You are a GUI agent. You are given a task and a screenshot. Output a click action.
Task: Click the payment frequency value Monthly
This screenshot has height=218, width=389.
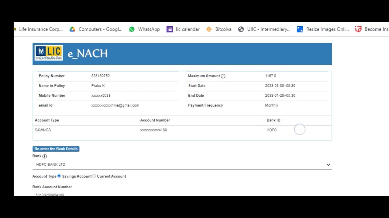tap(271, 105)
